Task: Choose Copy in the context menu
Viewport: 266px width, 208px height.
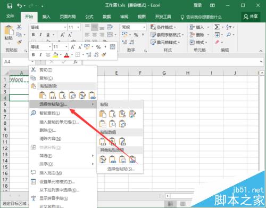Action: pos(63,78)
